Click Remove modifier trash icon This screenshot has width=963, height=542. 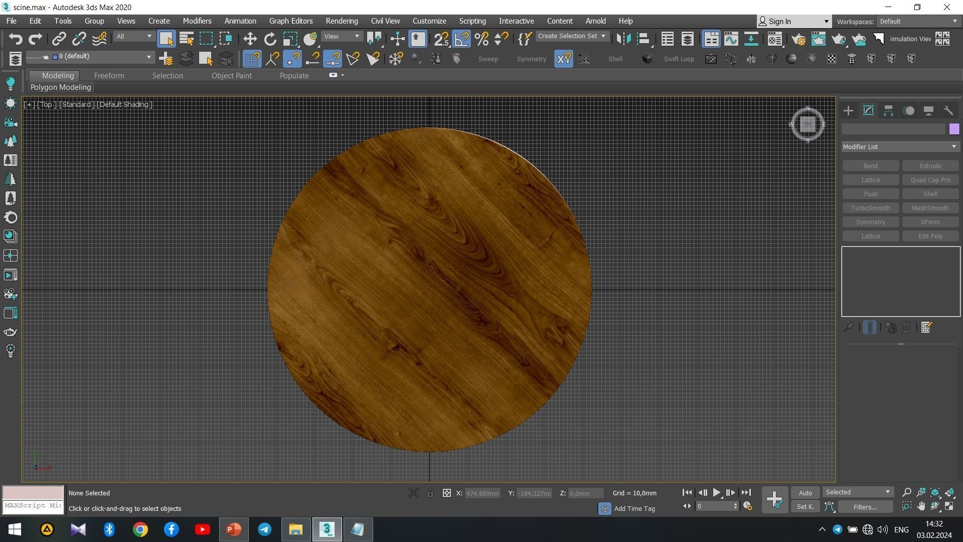(x=906, y=327)
